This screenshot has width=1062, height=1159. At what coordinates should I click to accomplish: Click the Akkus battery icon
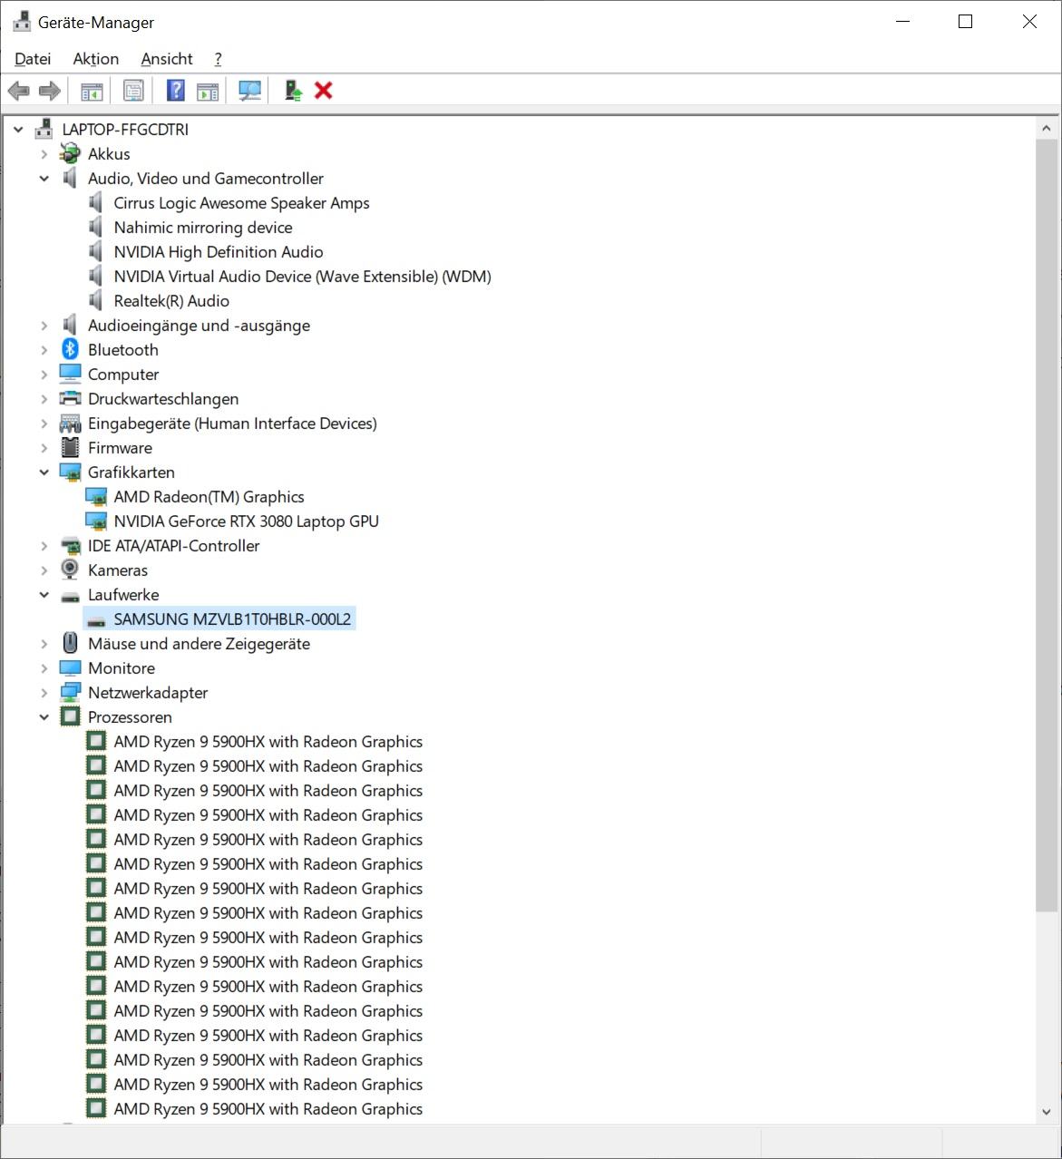70,153
